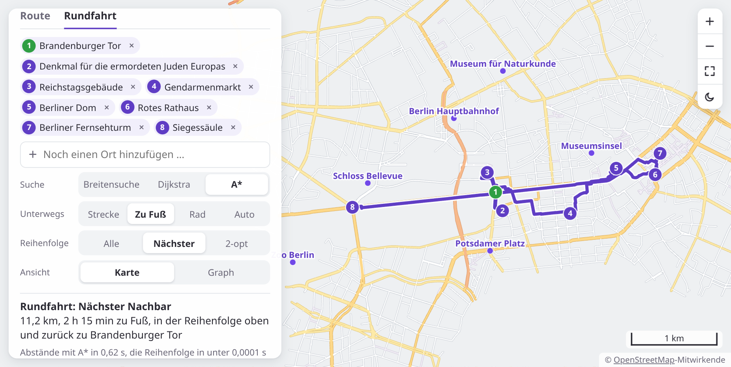
Task: Click 'Noch einen Ort hinzufügen' input
Action: click(x=145, y=154)
